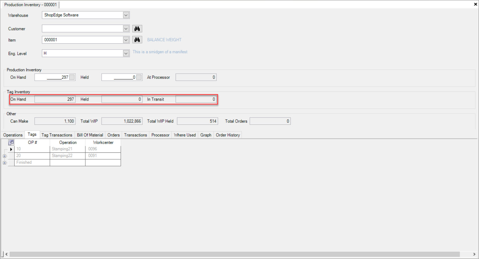Select the Finished row cell
Viewport: 479px width, 259px height.
pyautogui.click(x=32, y=162)
